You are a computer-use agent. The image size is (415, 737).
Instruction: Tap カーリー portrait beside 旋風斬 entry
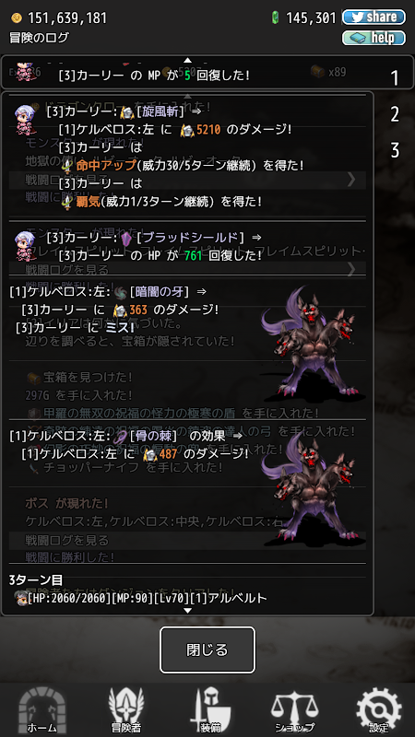[x=25, y=120]
